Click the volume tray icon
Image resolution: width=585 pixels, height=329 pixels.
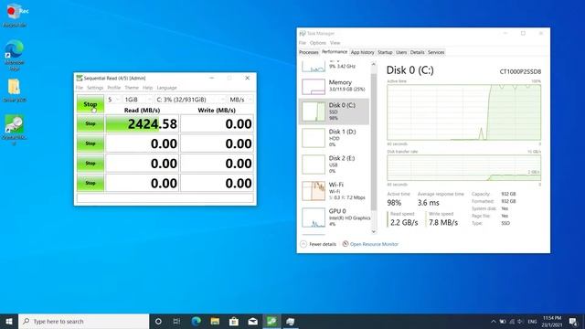coord(520,321)
